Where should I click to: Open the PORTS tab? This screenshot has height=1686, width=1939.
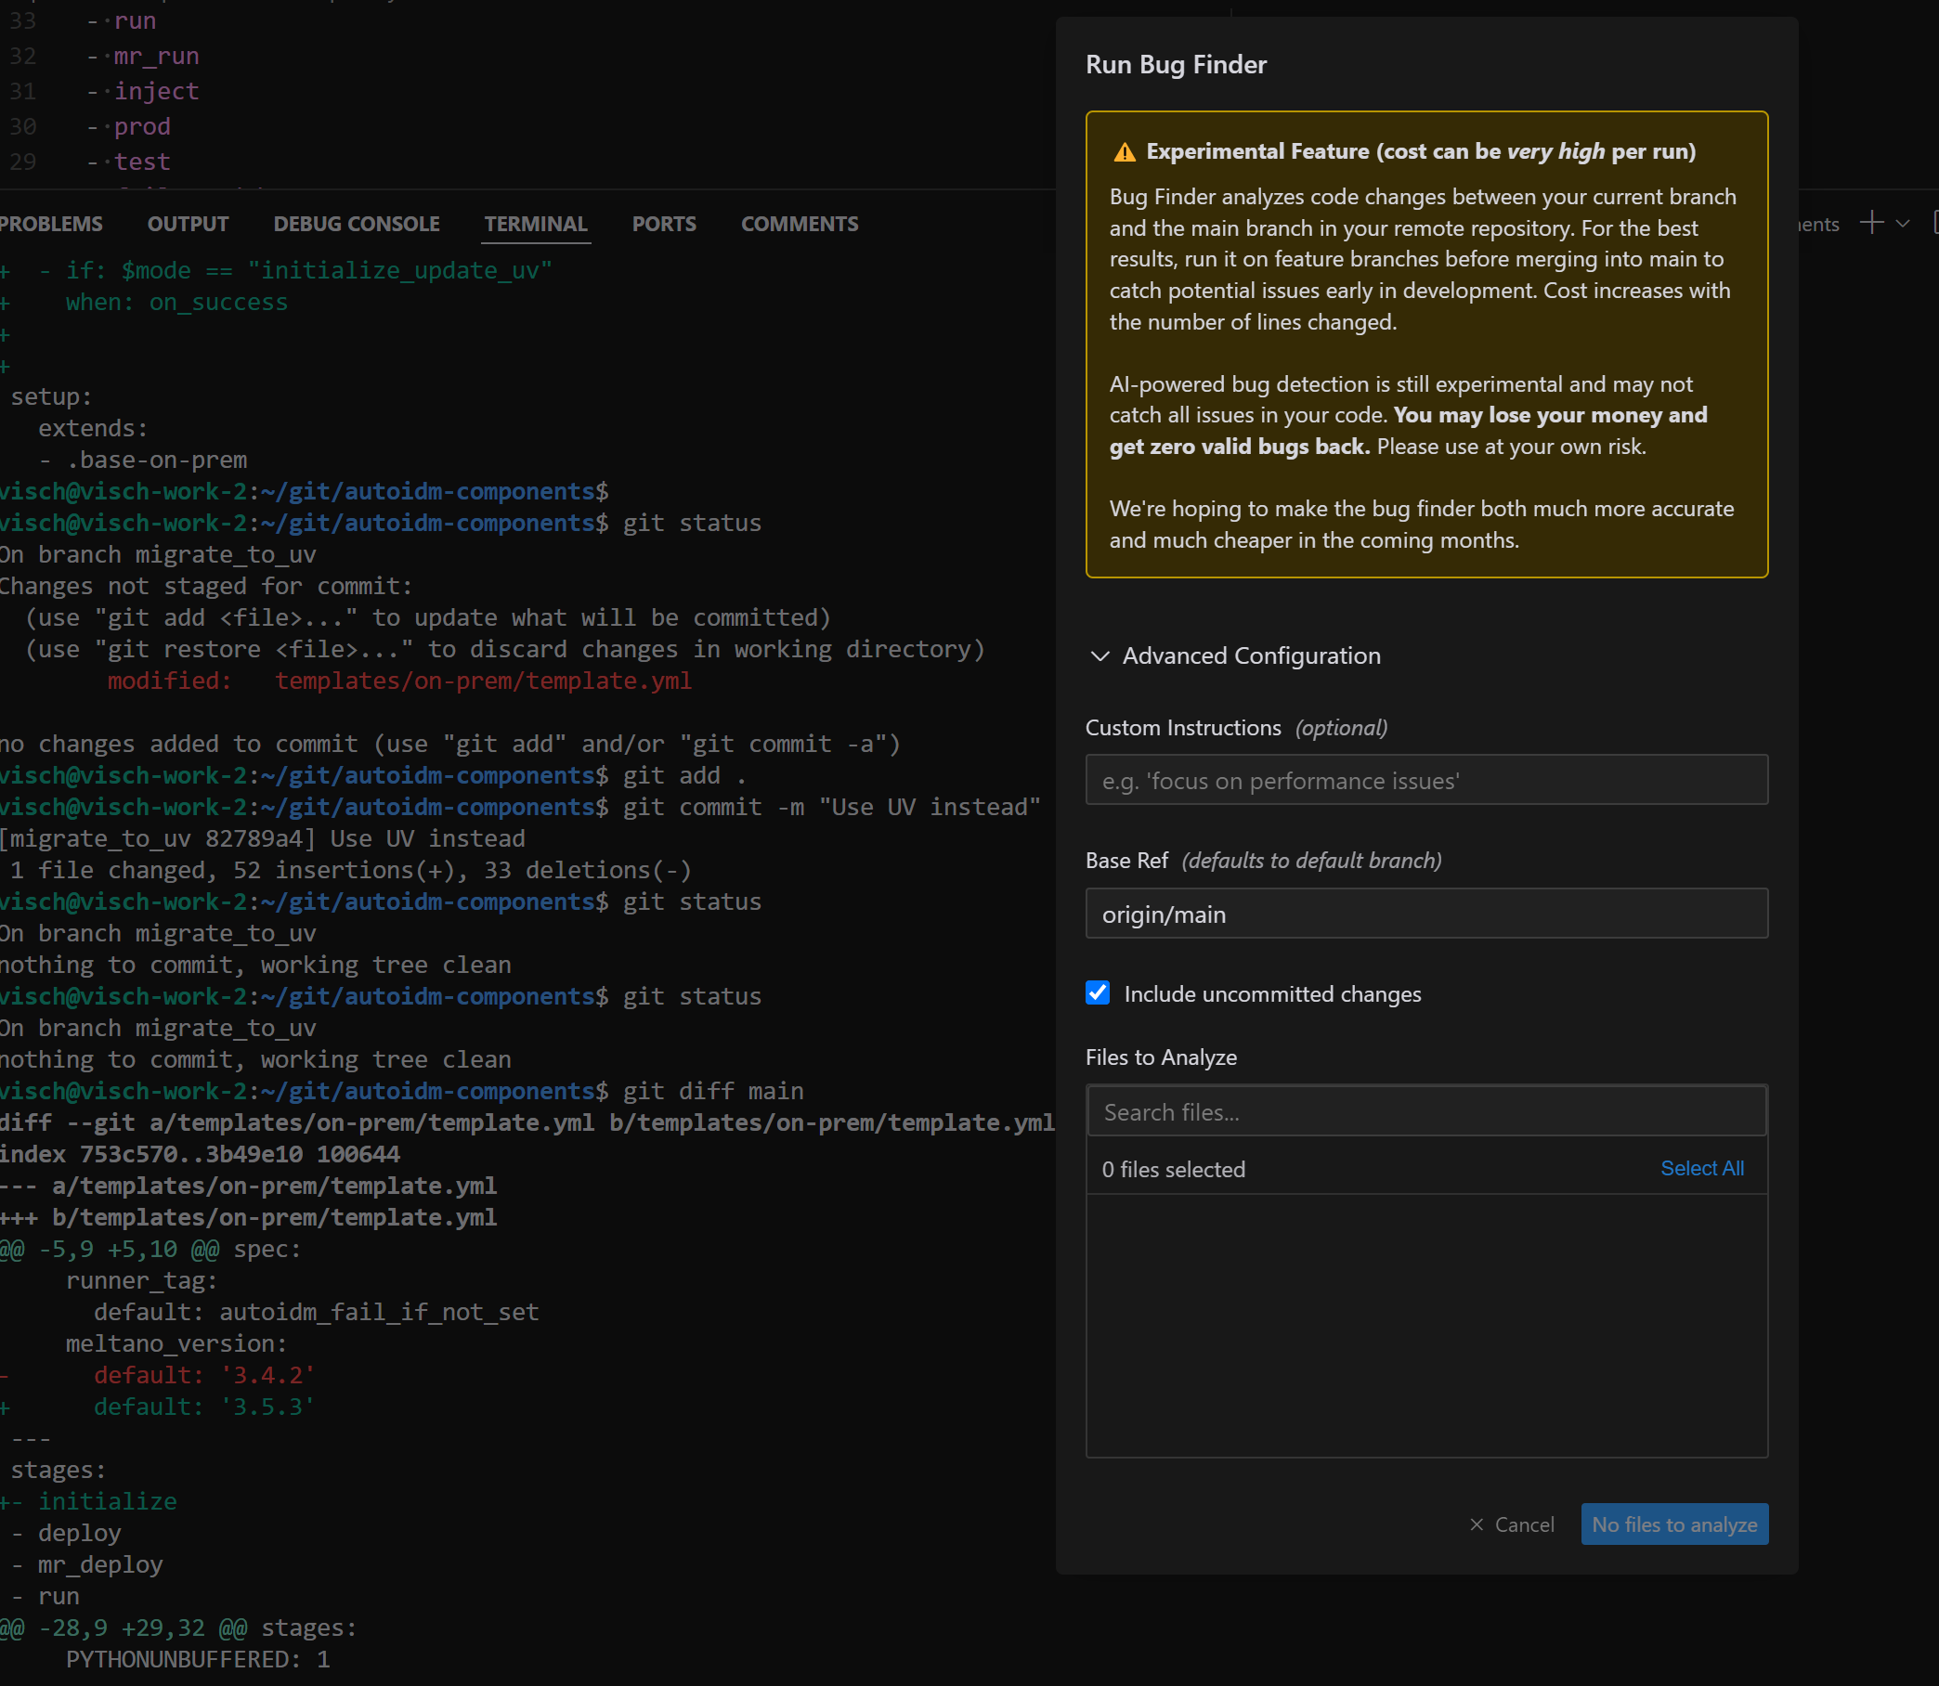[664, 224]
